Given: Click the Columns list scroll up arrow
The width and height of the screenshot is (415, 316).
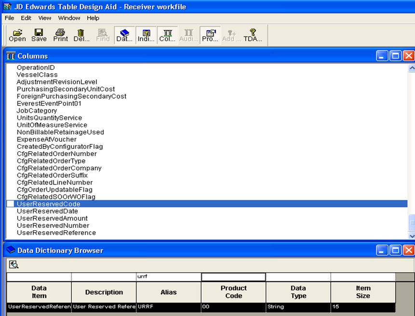Looking at the screenshot, I should pyautogui.click(x=412, y=68).
